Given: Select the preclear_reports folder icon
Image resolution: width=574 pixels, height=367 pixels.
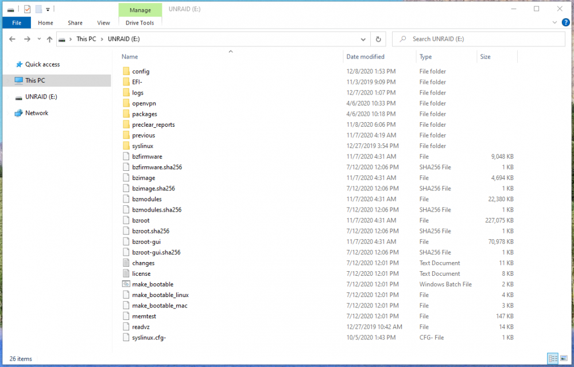Looking at the screenshot, I should tap(126, 124).
